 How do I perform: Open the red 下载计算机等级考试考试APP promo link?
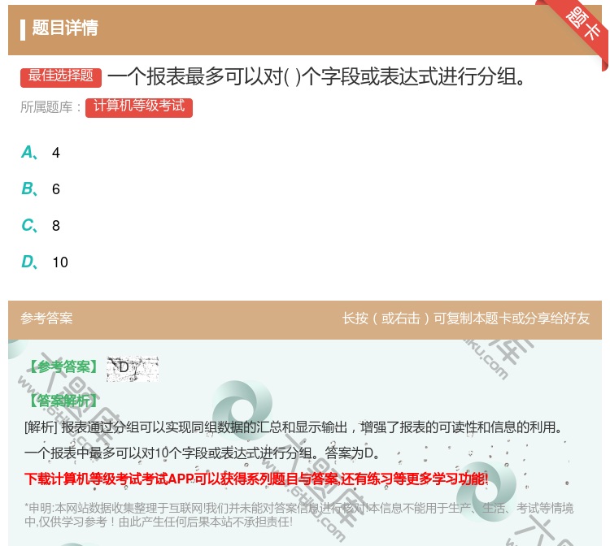point(256,479)
